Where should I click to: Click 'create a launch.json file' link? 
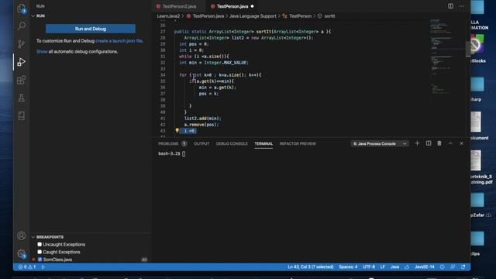click(119, 41)
